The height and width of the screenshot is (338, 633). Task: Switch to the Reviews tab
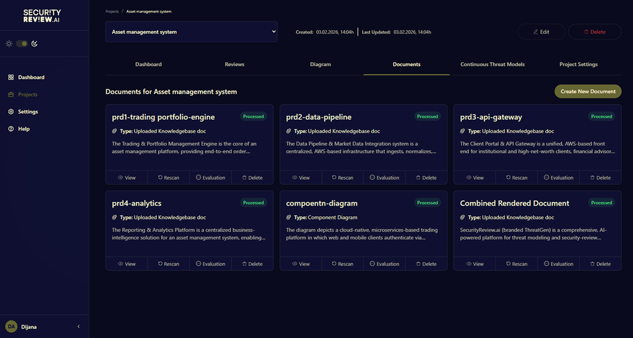click(x=234, y=65)
